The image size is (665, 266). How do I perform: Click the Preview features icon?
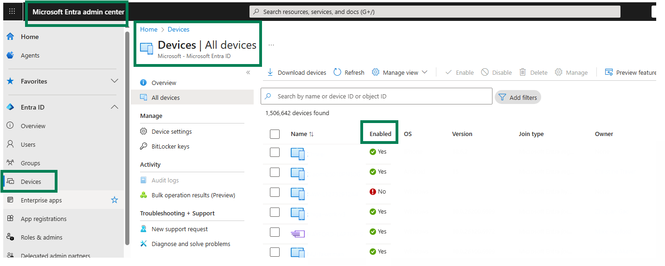pos(609,72)
